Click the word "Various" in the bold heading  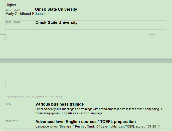pos(43,104)
